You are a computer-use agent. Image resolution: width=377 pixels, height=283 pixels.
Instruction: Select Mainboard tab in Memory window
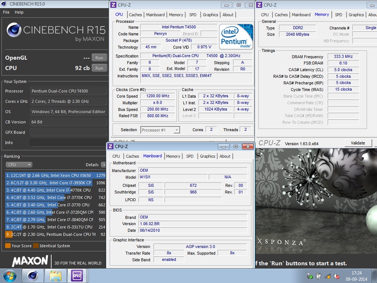301,15
